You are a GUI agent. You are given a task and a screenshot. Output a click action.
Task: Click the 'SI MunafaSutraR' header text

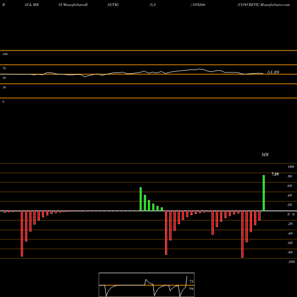pyautogui.click(x=73, y=5)
